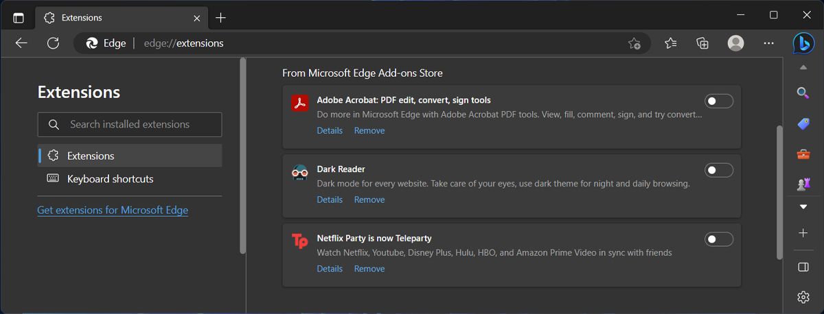Open the Bing chat sidebar button

[x=803, y=43]
